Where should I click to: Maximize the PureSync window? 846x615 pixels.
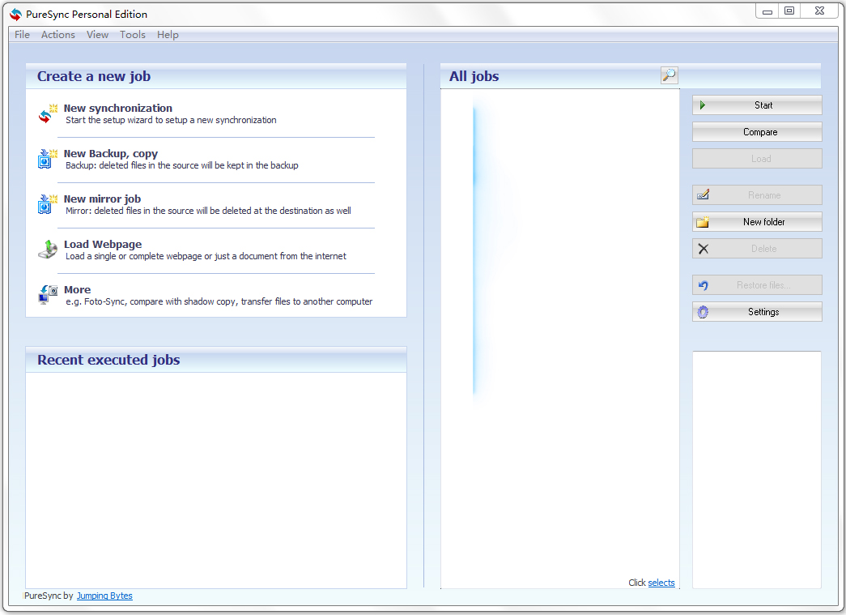pyautogui.click(x=789, y=11)
